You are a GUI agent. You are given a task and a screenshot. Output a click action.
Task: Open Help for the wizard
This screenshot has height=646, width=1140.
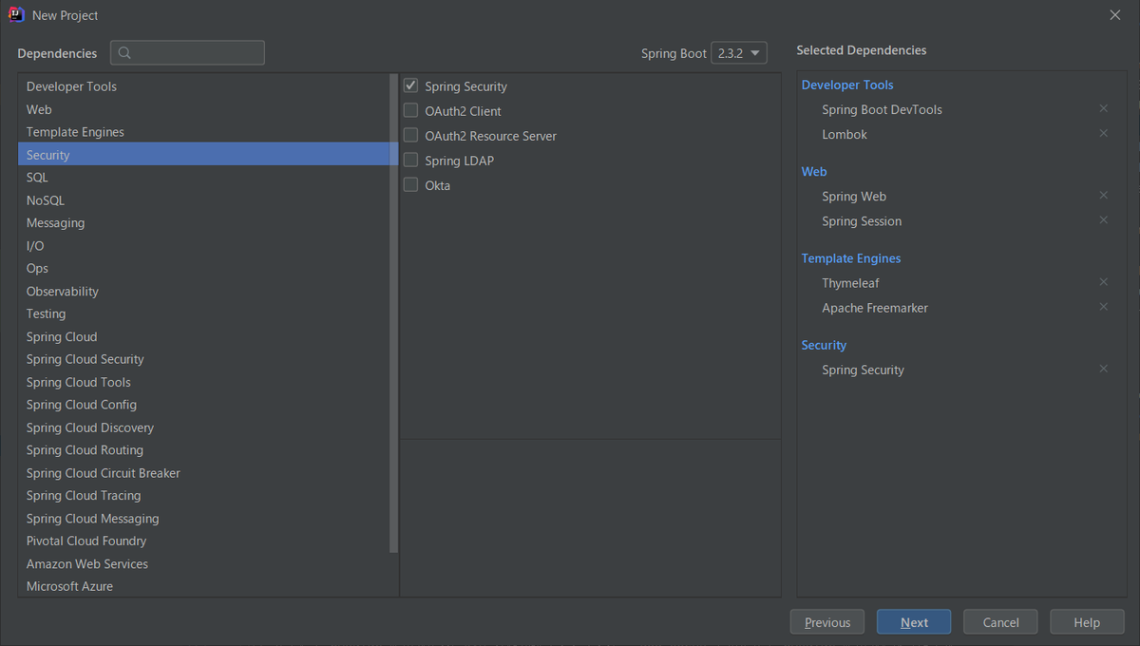[1087, 622]
